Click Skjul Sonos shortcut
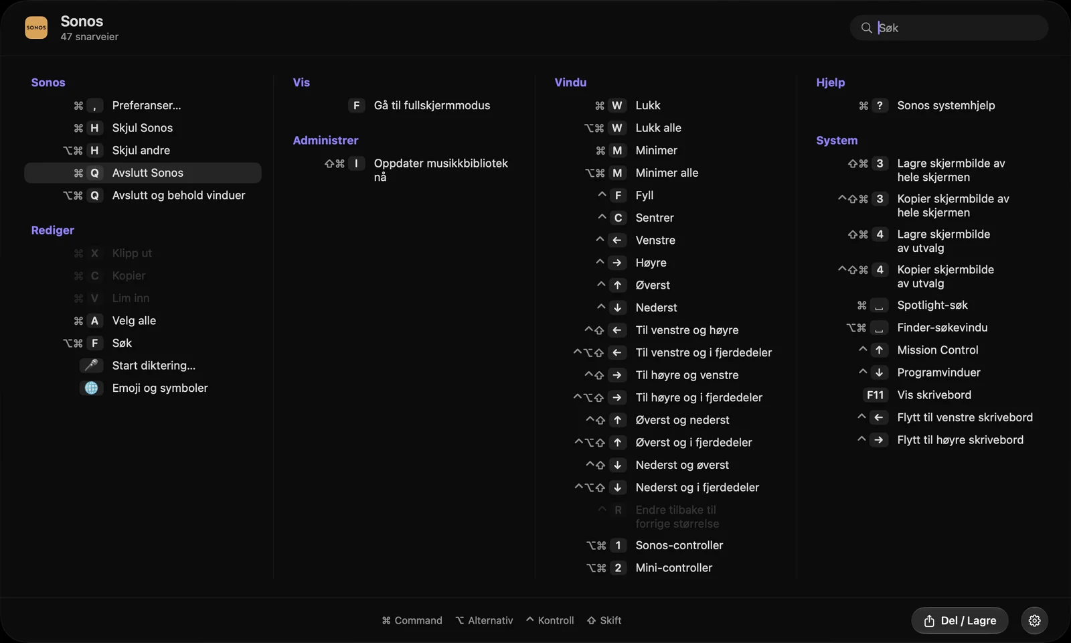 (143, 128)
